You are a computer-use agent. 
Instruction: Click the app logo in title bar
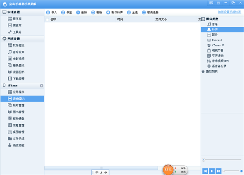(x=5, y=4)
